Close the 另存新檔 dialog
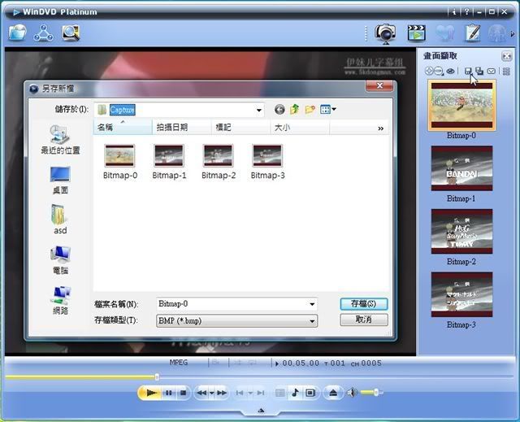This screenshot has height=422, width=520. pyautogui.click(x=379, y=85)
